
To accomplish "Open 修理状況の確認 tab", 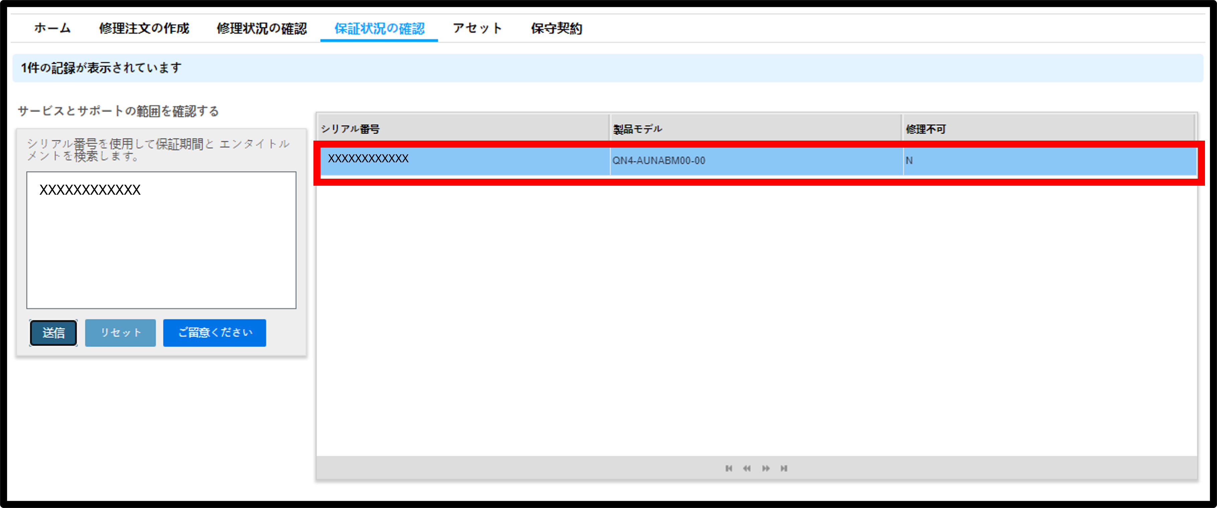I will pos(262,28).
